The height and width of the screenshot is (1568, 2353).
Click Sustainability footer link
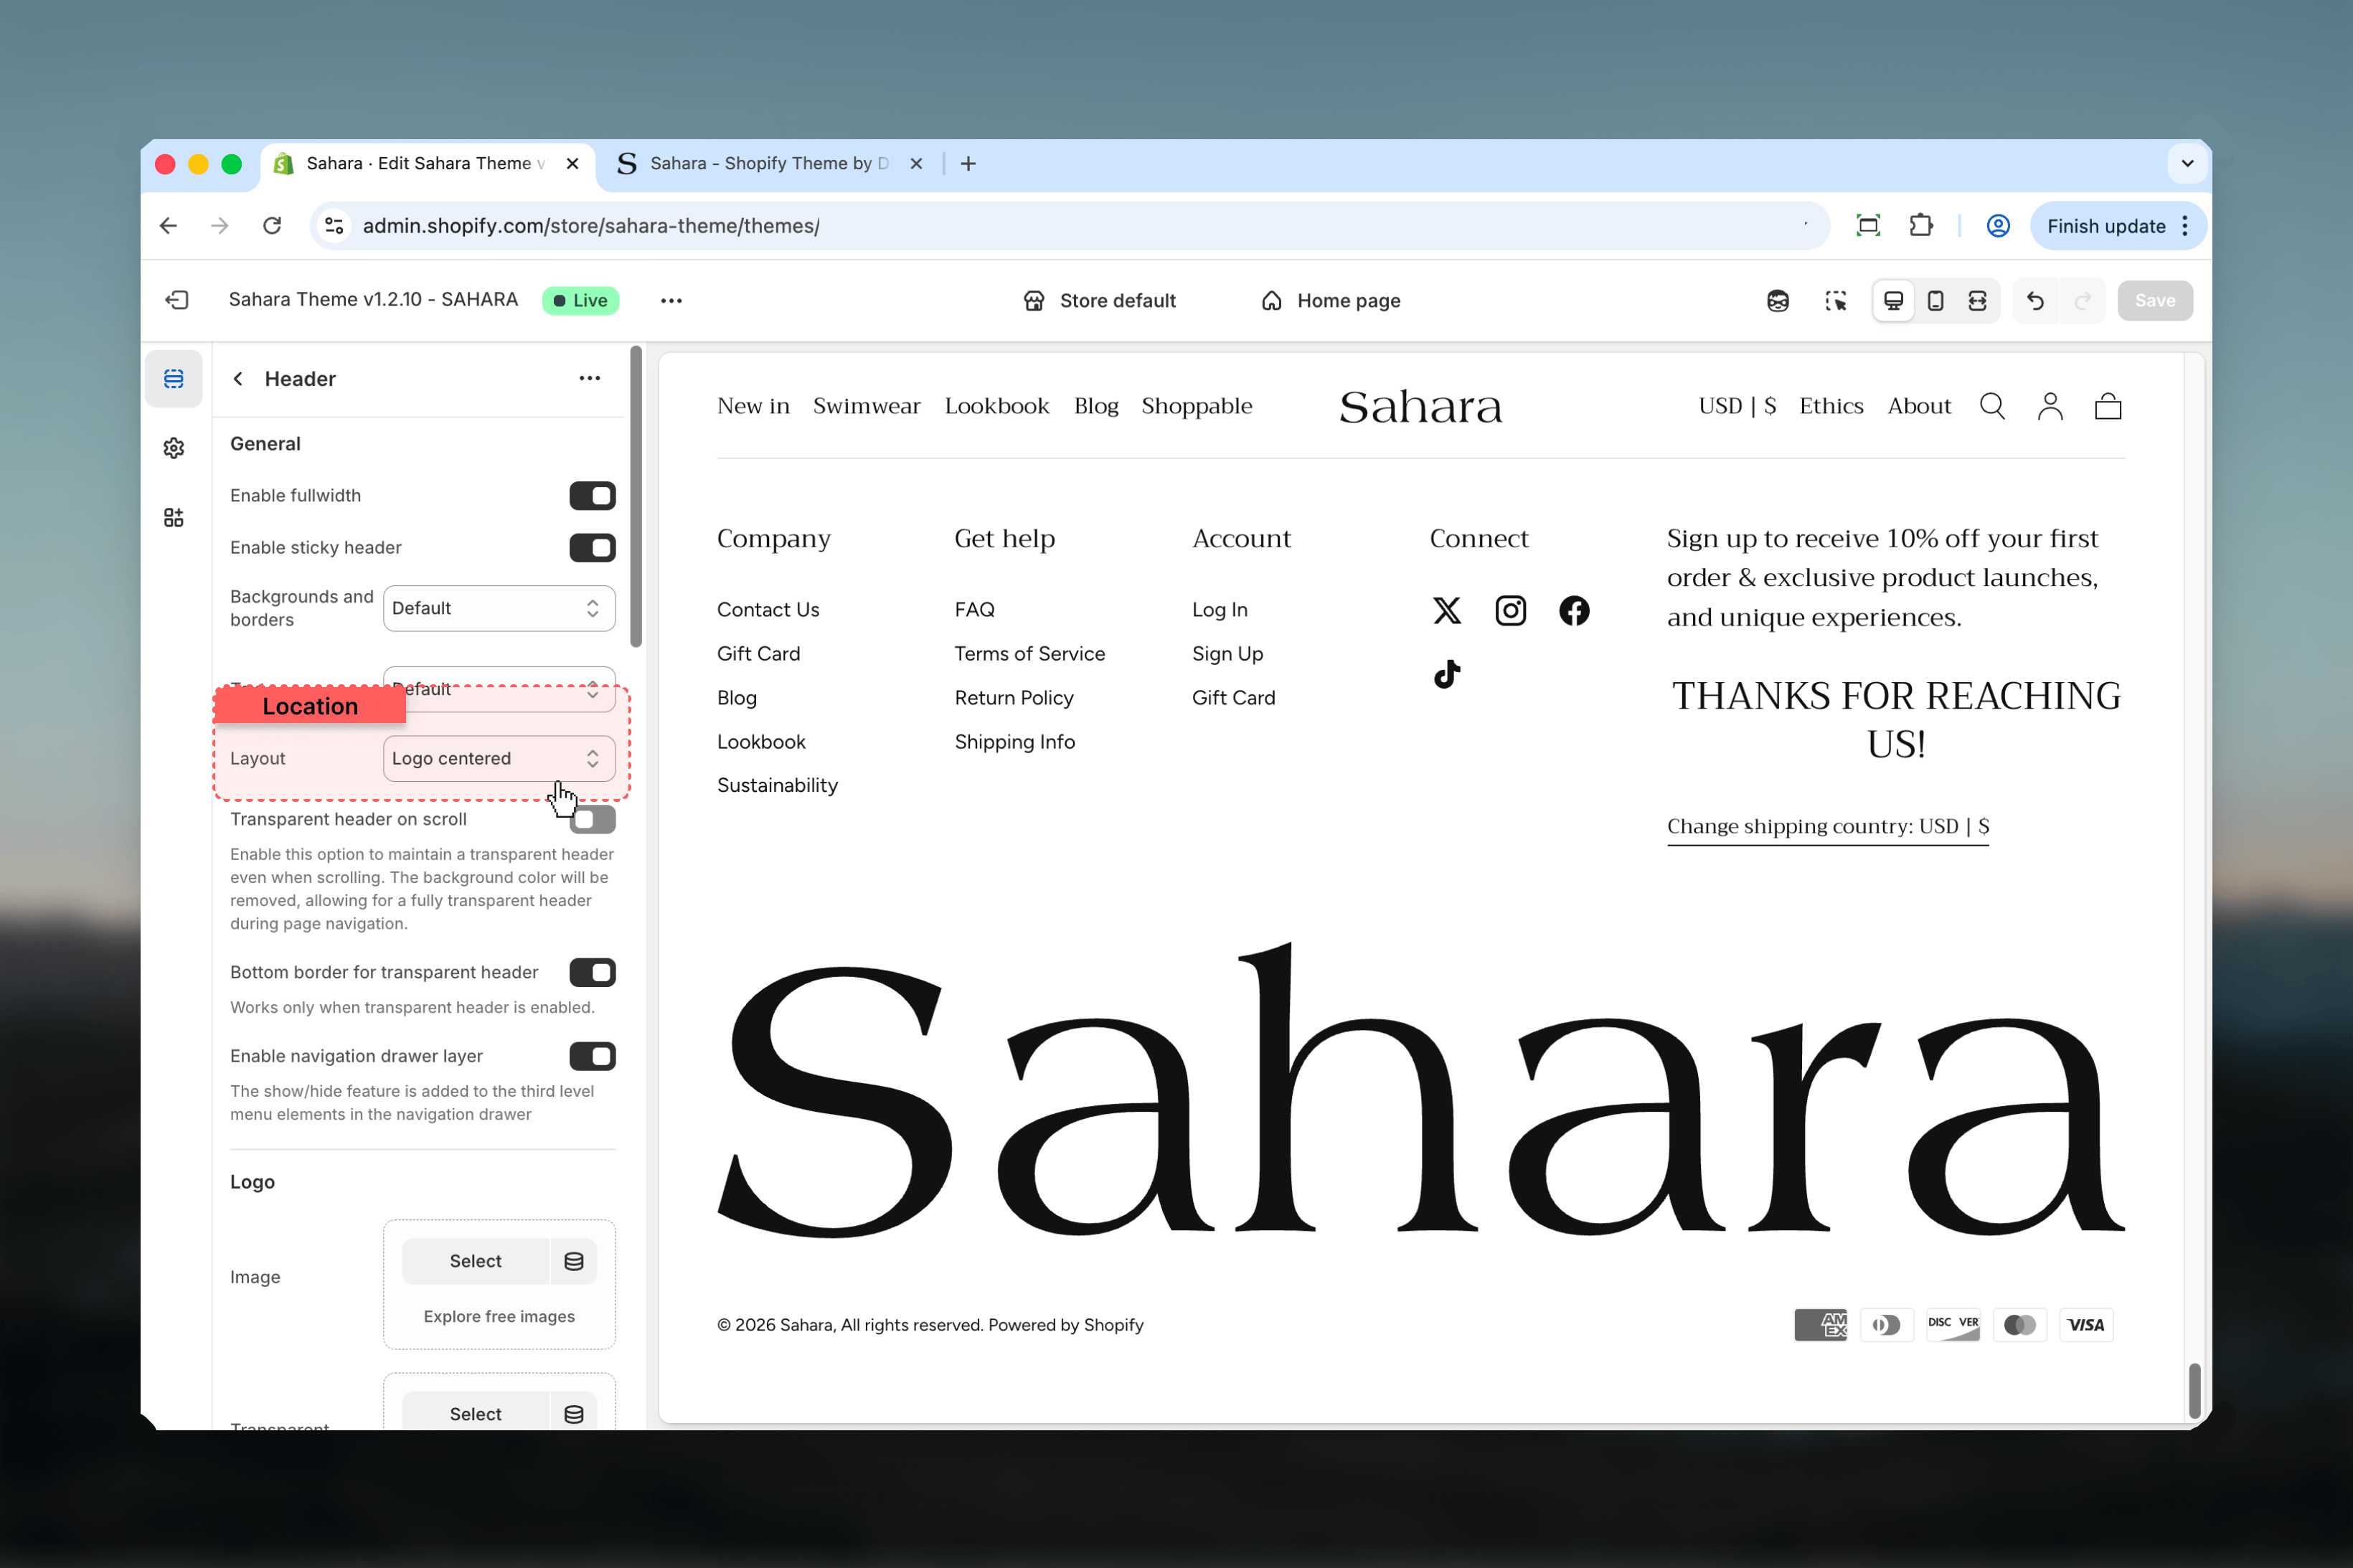pyautogui.click(x=777, y=786)
